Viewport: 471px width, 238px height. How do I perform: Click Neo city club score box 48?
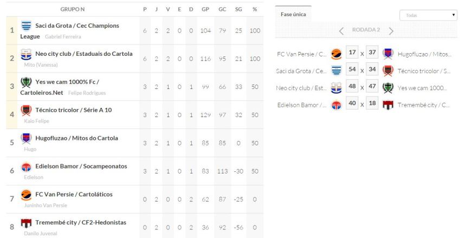tap(352, 88)
